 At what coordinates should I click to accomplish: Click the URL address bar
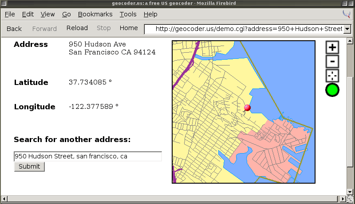[x=244, y=29]
